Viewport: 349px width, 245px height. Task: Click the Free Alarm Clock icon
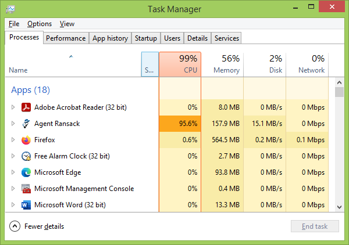point(26,156)
